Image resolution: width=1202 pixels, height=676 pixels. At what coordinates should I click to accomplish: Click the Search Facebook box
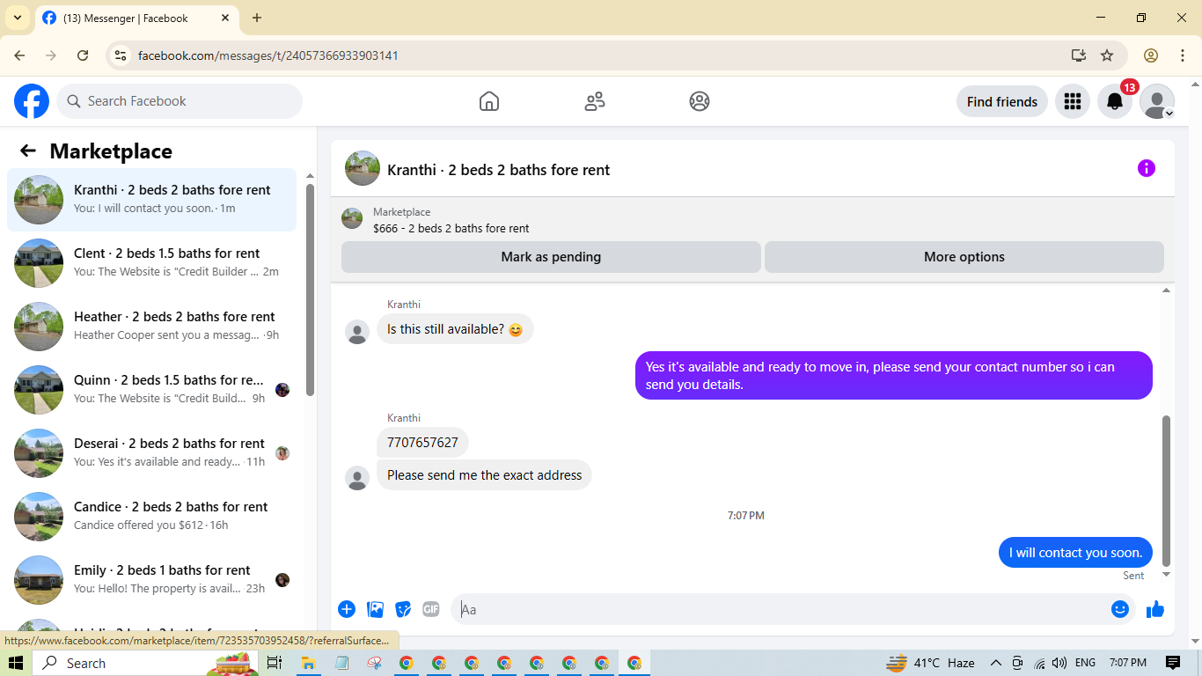coord(180,101)
